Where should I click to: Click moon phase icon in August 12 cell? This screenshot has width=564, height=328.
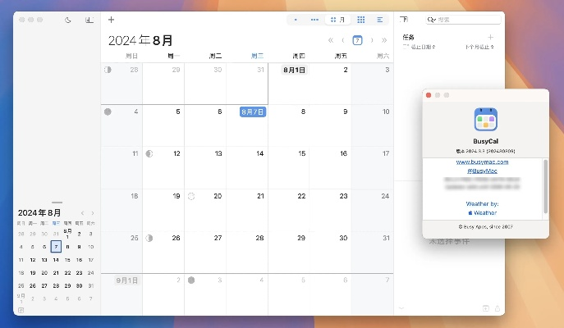[149, 154]
